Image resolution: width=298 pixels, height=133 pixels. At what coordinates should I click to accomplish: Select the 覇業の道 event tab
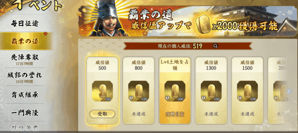pyautogui.click(x=25, y=41)
